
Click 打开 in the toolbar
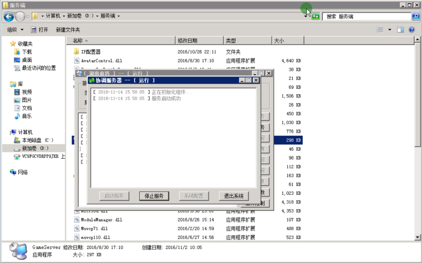point(39,30)
